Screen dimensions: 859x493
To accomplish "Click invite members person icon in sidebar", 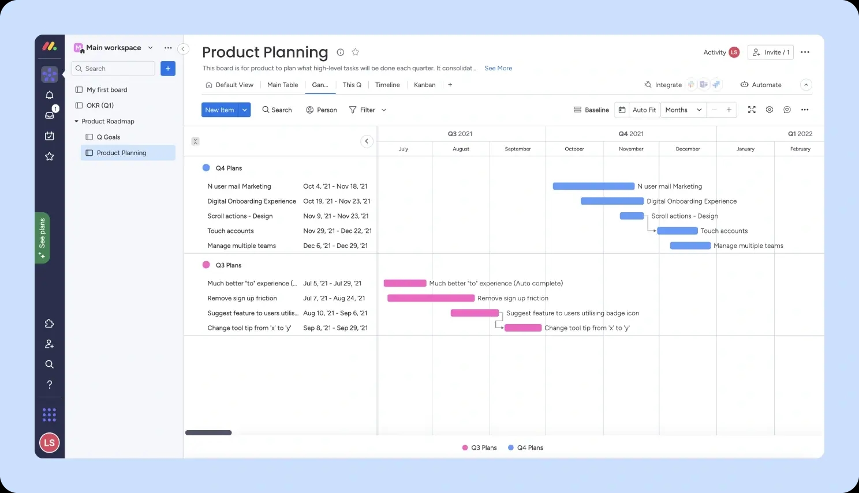I will pyautogui.click(x=50, y=344).
